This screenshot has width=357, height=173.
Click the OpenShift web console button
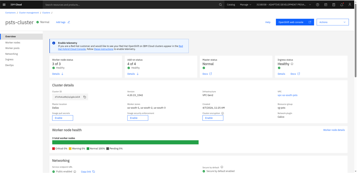tap(295, 22)
